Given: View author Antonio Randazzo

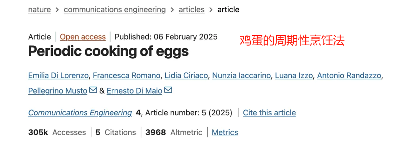Looking at the screenshot, I should pos(349,75).
